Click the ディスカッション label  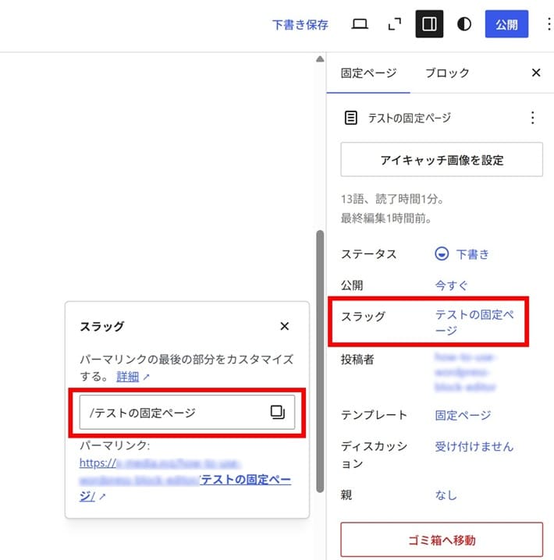[374, 455]
